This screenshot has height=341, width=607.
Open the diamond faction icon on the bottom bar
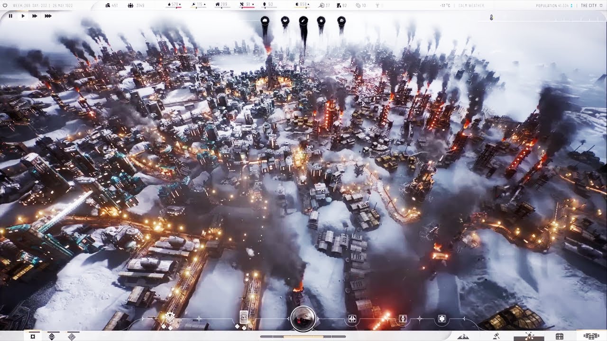[x=404, y=319]
